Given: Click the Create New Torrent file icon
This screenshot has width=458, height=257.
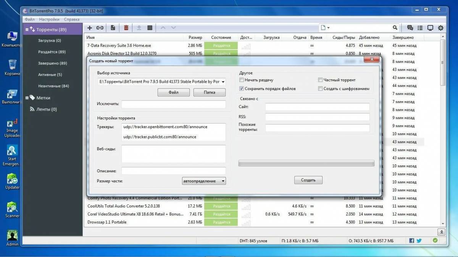Looking at the screenshot, I should point(113,28).
